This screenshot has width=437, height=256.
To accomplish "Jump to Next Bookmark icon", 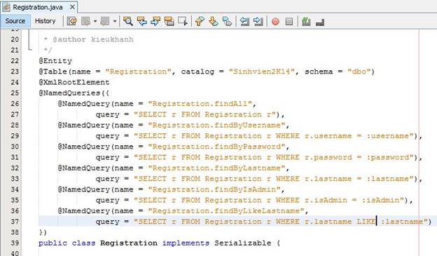I will tap(214, 21).
